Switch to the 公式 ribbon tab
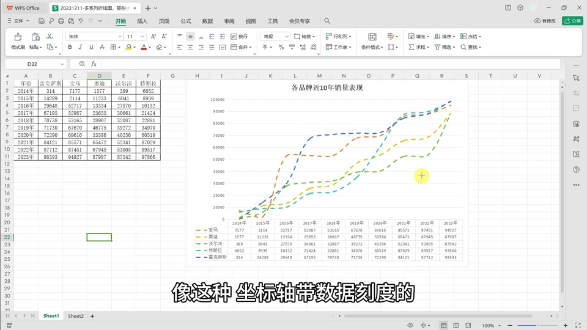 point(186,21)
